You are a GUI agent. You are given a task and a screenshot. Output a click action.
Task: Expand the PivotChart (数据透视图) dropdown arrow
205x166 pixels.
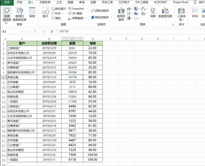(166, 20)
